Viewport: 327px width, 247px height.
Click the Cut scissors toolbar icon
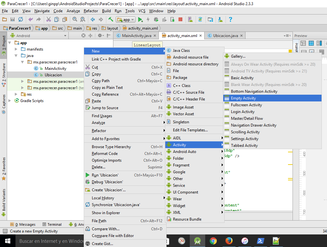49,20
